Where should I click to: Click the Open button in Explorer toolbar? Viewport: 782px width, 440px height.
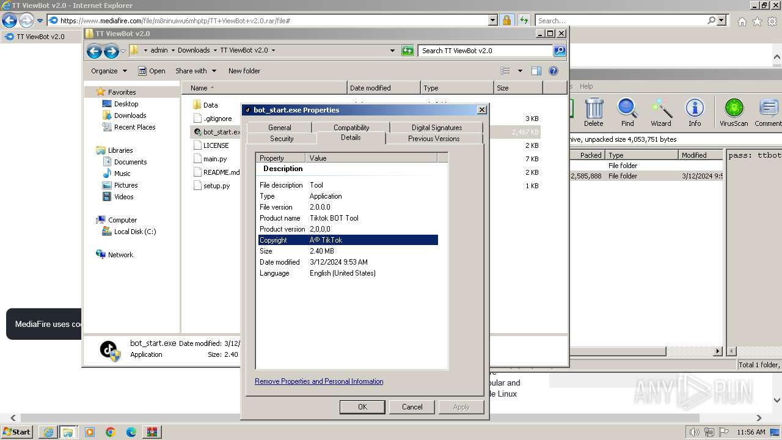tap(152, 71)
